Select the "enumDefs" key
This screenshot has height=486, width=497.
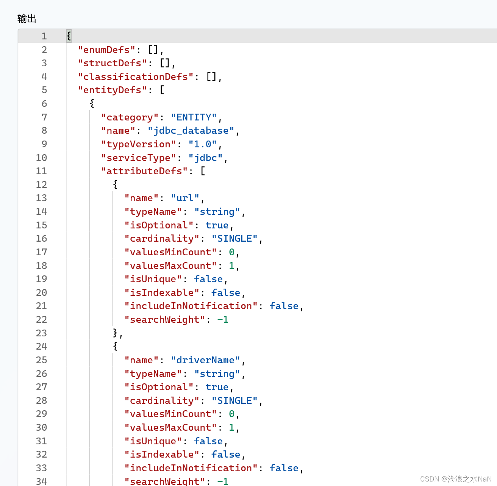point(106,50)
